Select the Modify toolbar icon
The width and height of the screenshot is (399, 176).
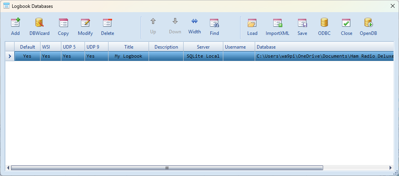point(85,23)
